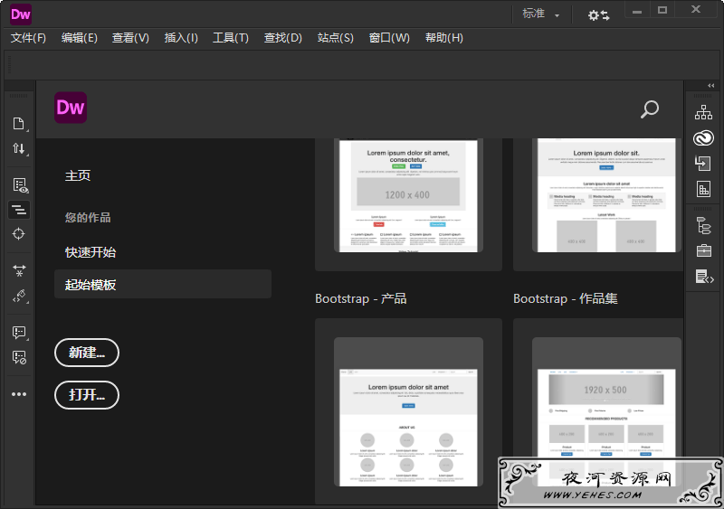
Task: Go to 主页 in start screen
Action: tap(78, 175)
